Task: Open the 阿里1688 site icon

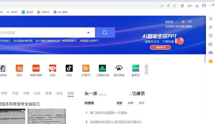Action: tap(36, 68)
